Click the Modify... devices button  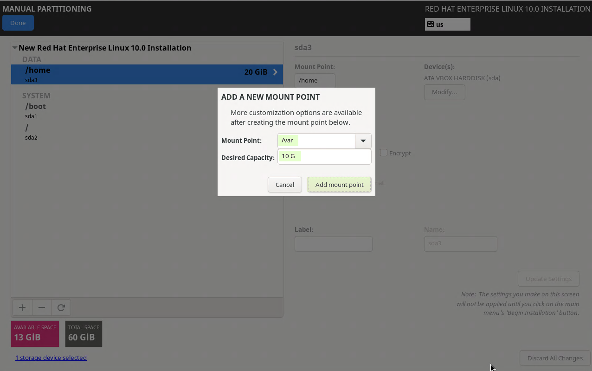(x=444, y=92)
